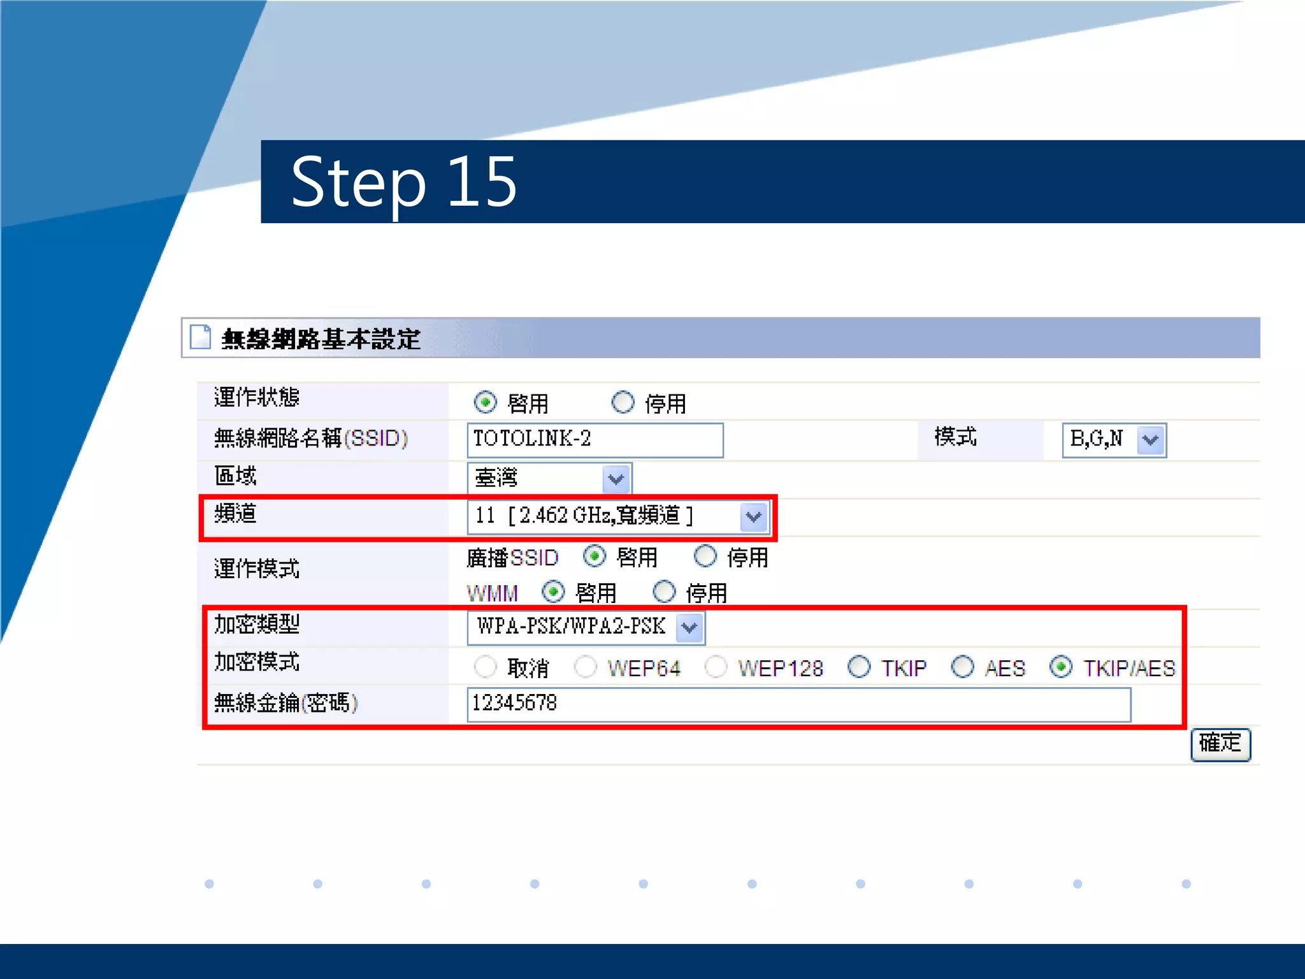
Task: Enable 廣播SSID with 啓用 radio
Action: [x=595, y=556]
